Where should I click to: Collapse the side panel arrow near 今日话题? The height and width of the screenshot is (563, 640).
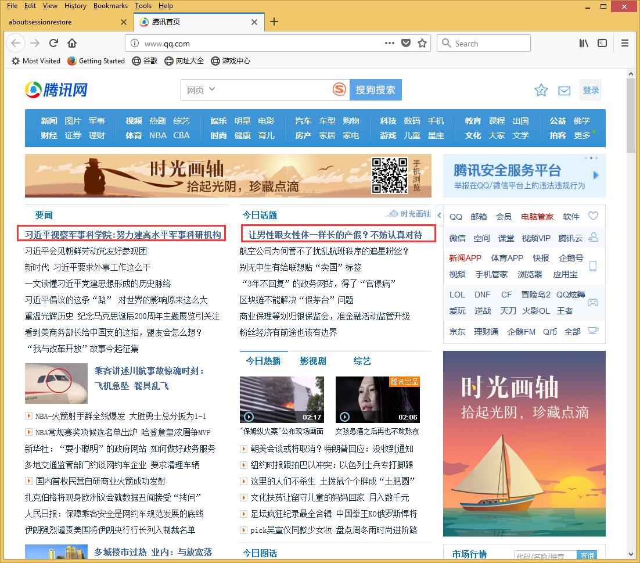point(439,216)
